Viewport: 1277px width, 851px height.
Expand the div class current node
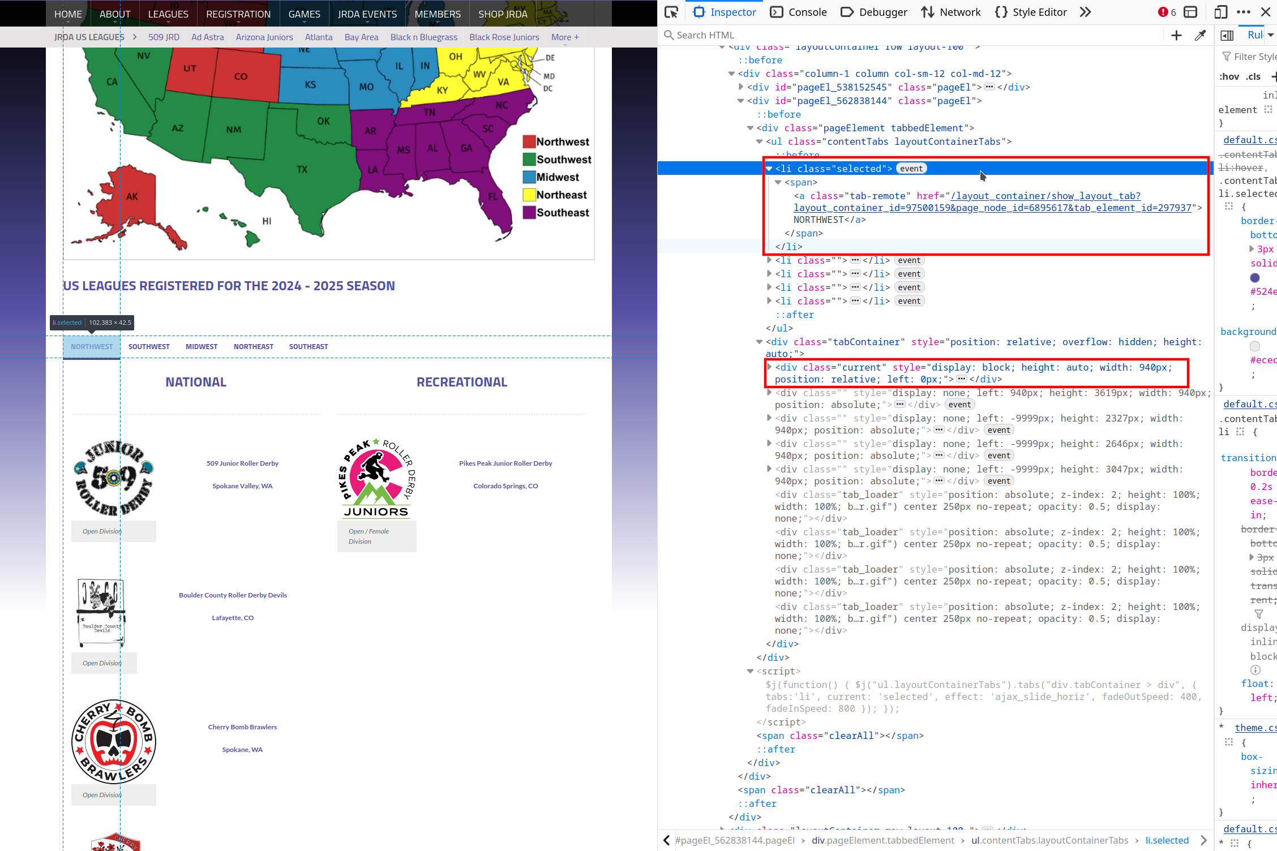769,367
